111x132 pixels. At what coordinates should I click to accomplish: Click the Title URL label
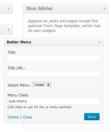(16, 68)
